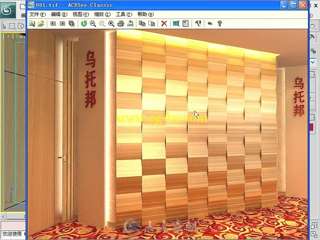Click the green rotate icon

(x=84, y=24)
